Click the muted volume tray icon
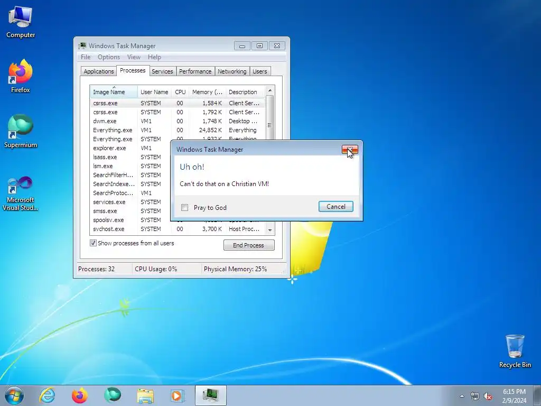The height and width of the screenshot is (406, 541). pos(488,396)
